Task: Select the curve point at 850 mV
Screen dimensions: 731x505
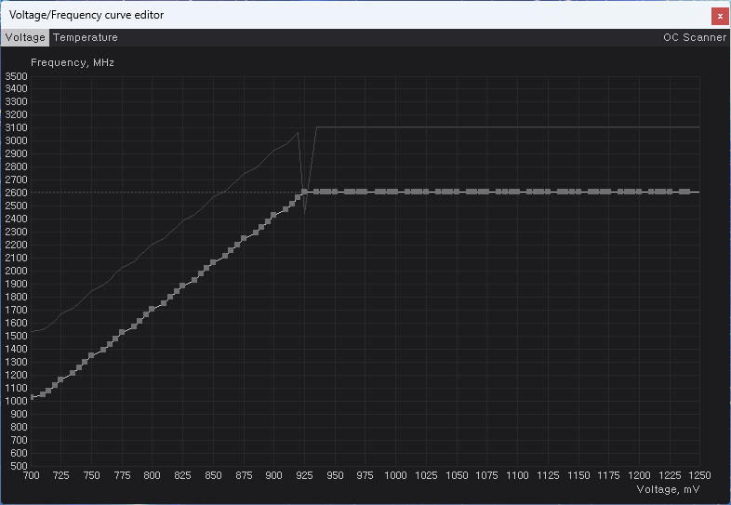Action: click(x=213, y=262)
